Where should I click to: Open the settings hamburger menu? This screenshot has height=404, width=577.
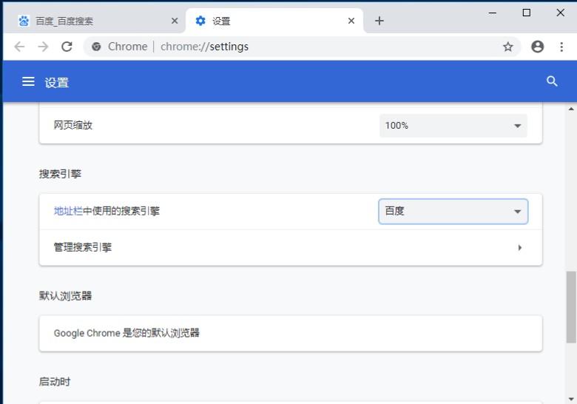(28, 81)
